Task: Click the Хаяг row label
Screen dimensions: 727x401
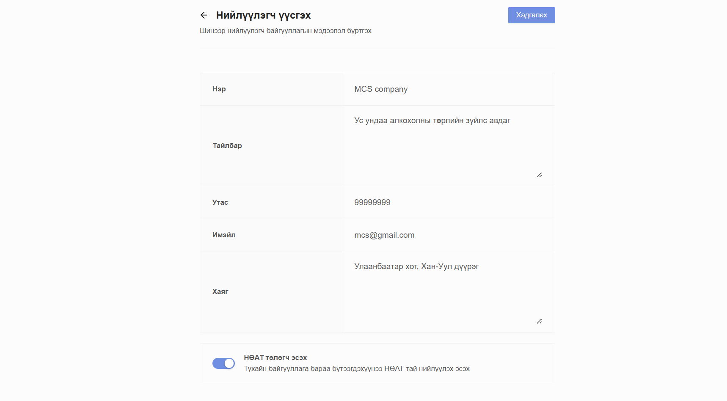Action: [220, 292]
